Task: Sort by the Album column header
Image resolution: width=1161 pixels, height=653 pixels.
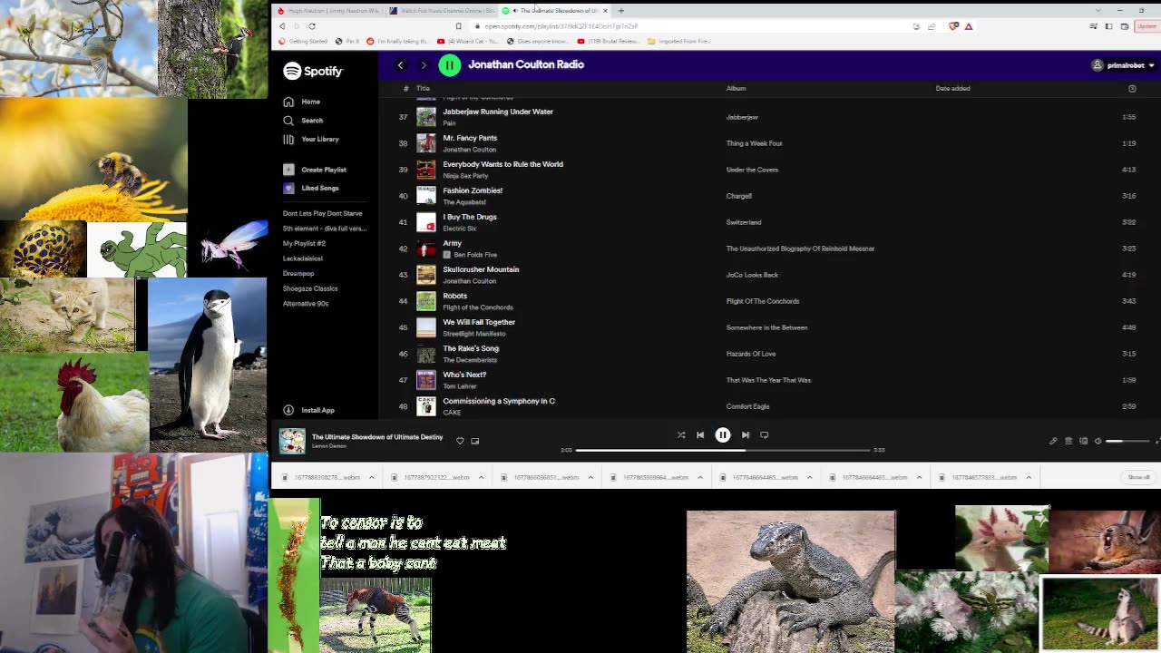Action: (736, 88)
